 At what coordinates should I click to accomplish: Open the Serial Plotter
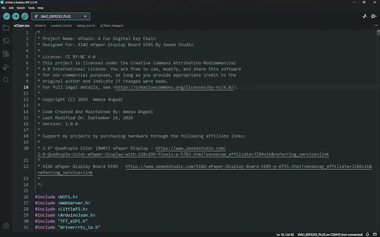click(365, 16)
